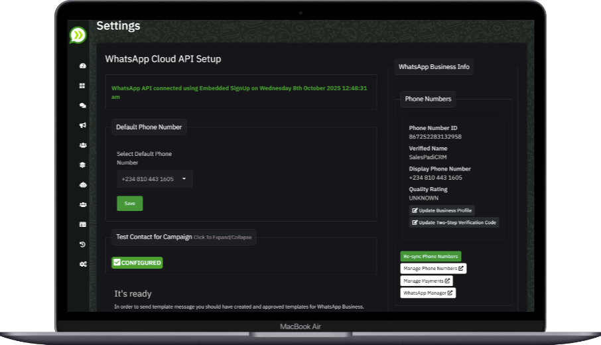
Task: Click the CONFIGURED status checkbox badge
Action: pos(137,263)
